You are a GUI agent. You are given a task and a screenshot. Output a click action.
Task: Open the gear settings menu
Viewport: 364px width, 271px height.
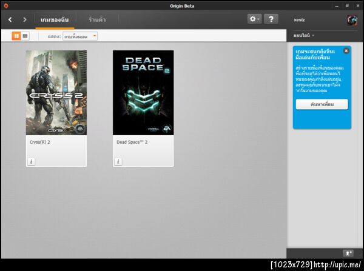[254, 19]
